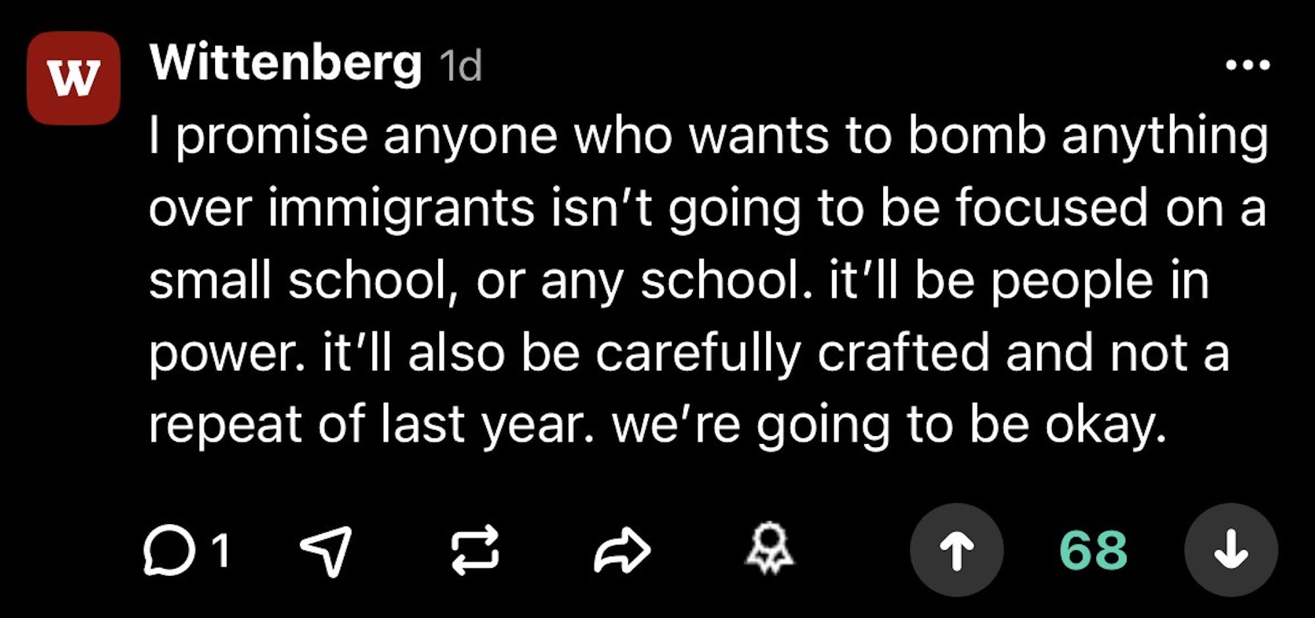Send post via paper plane icon
Screen dimensions: 1315x618
tap(326, 550)
